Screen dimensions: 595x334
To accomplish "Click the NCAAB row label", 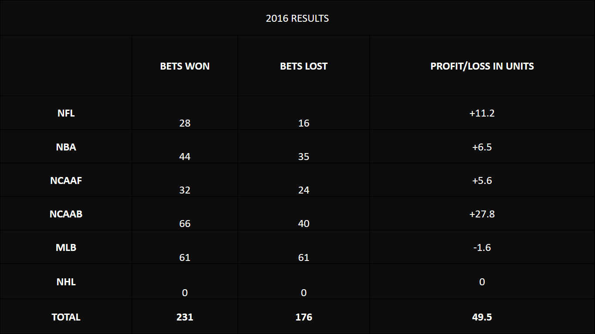I will [66, 214].
